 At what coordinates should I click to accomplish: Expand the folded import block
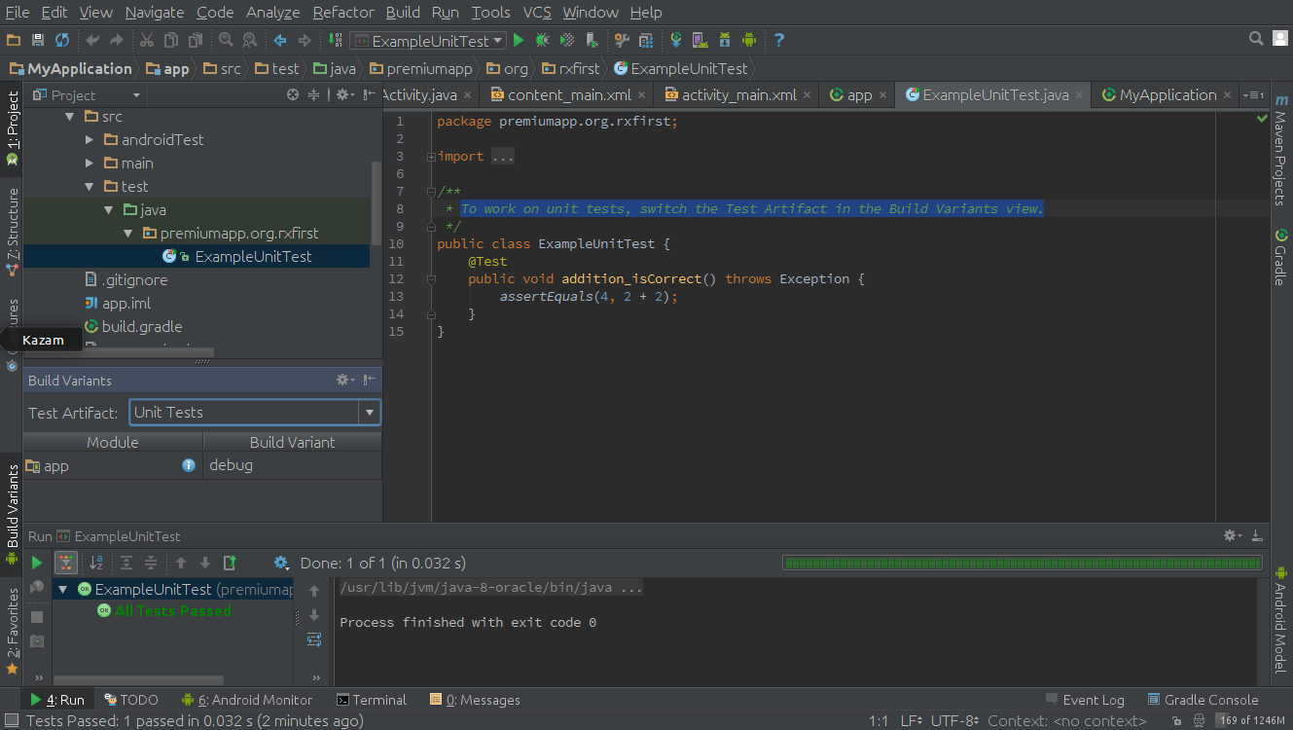[432, 156]
